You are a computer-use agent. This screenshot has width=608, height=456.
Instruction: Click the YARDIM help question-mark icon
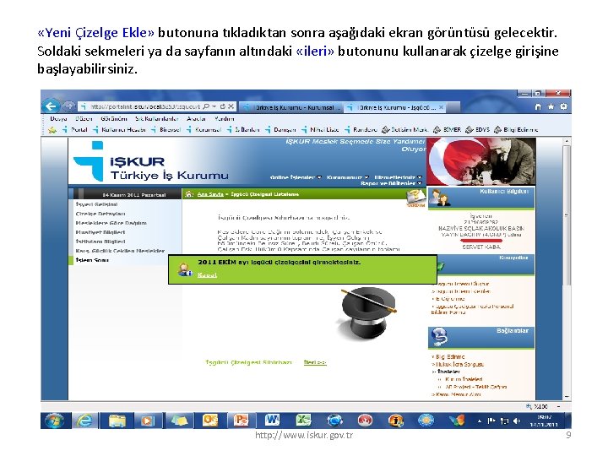click(x=415, y=198)
